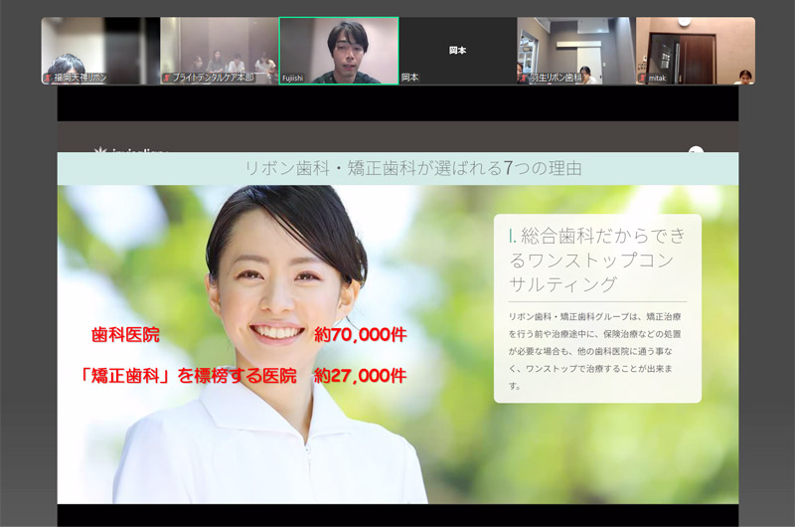
Task: Click muted microphone icon beside 福岡天神リボン
Action: [49, 79]
